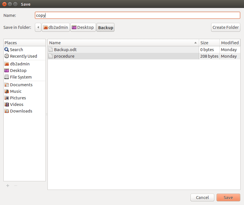244x205 pixels.
Task: Click the Music folder icon
Action: 7,91
